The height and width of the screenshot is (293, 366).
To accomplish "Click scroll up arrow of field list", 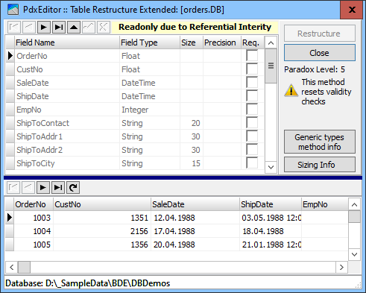I will [x=271, y=42].
